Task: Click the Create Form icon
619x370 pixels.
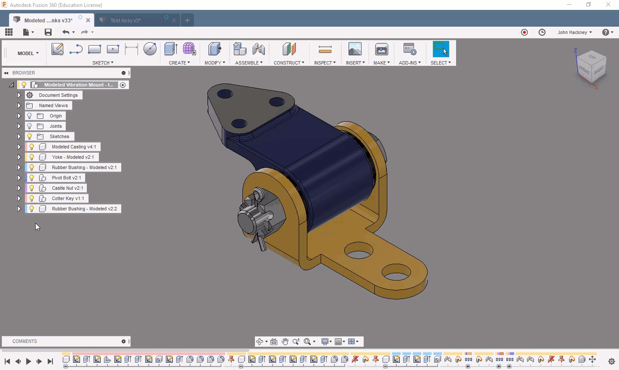Action: pos(189,49)
